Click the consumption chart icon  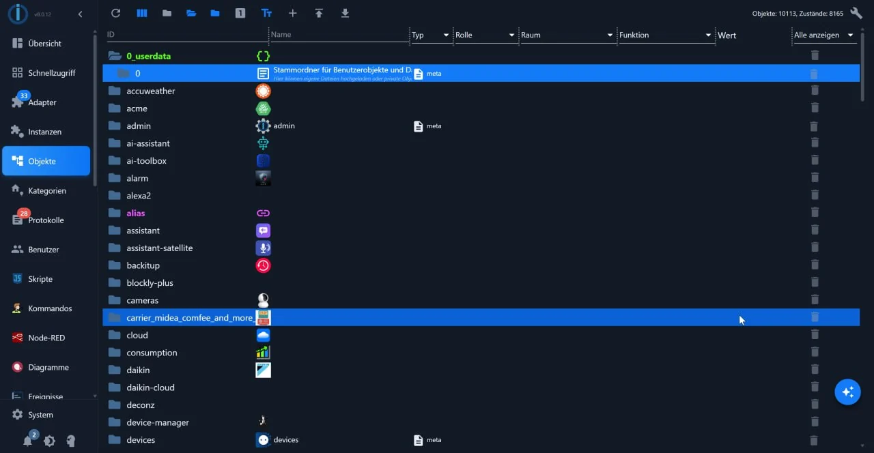click(263, 353)
